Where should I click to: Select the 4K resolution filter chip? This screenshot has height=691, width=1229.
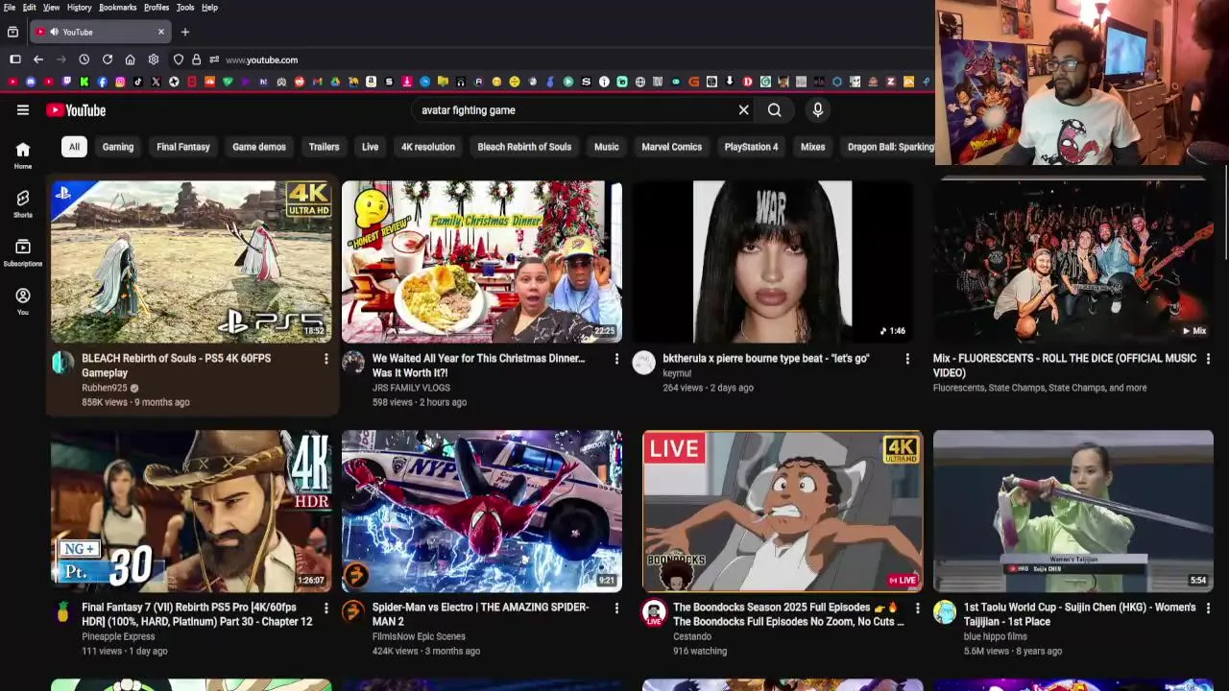click(428, 147)
